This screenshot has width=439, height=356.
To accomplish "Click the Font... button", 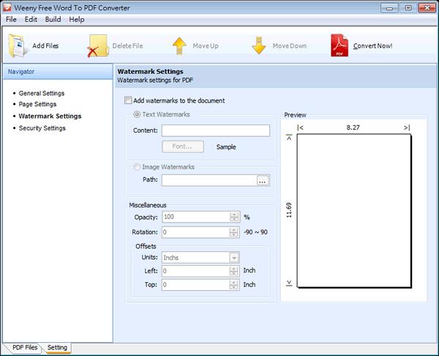I will tap(183, 147).
